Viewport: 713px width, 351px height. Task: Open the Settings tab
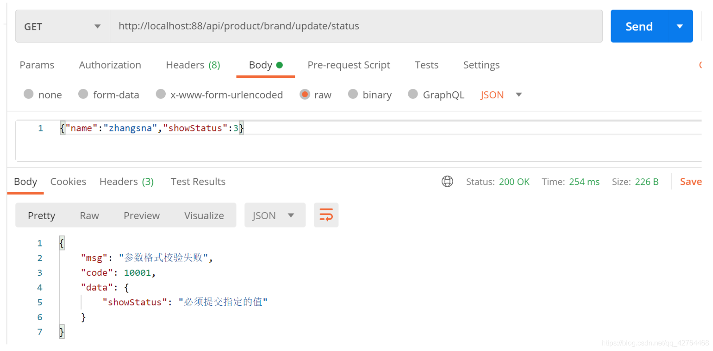(481, 65)
